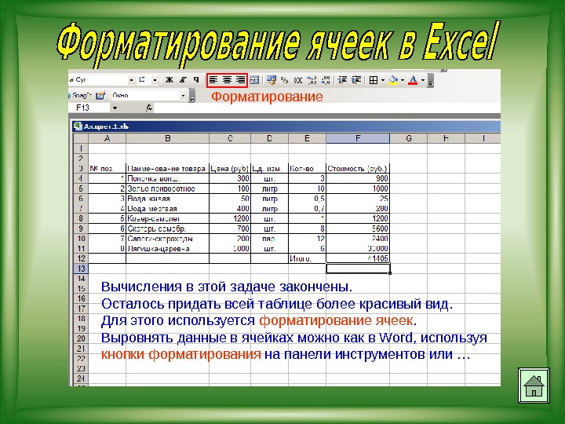Click the green Home slide icon
The width and height of the screenshot is (565, 424).
(534, 386)
